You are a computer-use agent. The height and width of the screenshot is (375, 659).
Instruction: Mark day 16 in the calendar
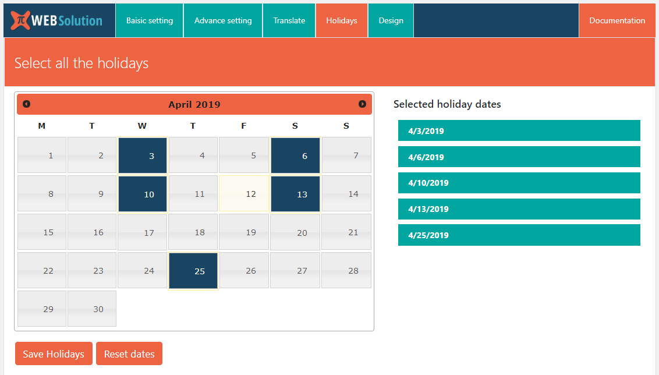coord(92,232)
